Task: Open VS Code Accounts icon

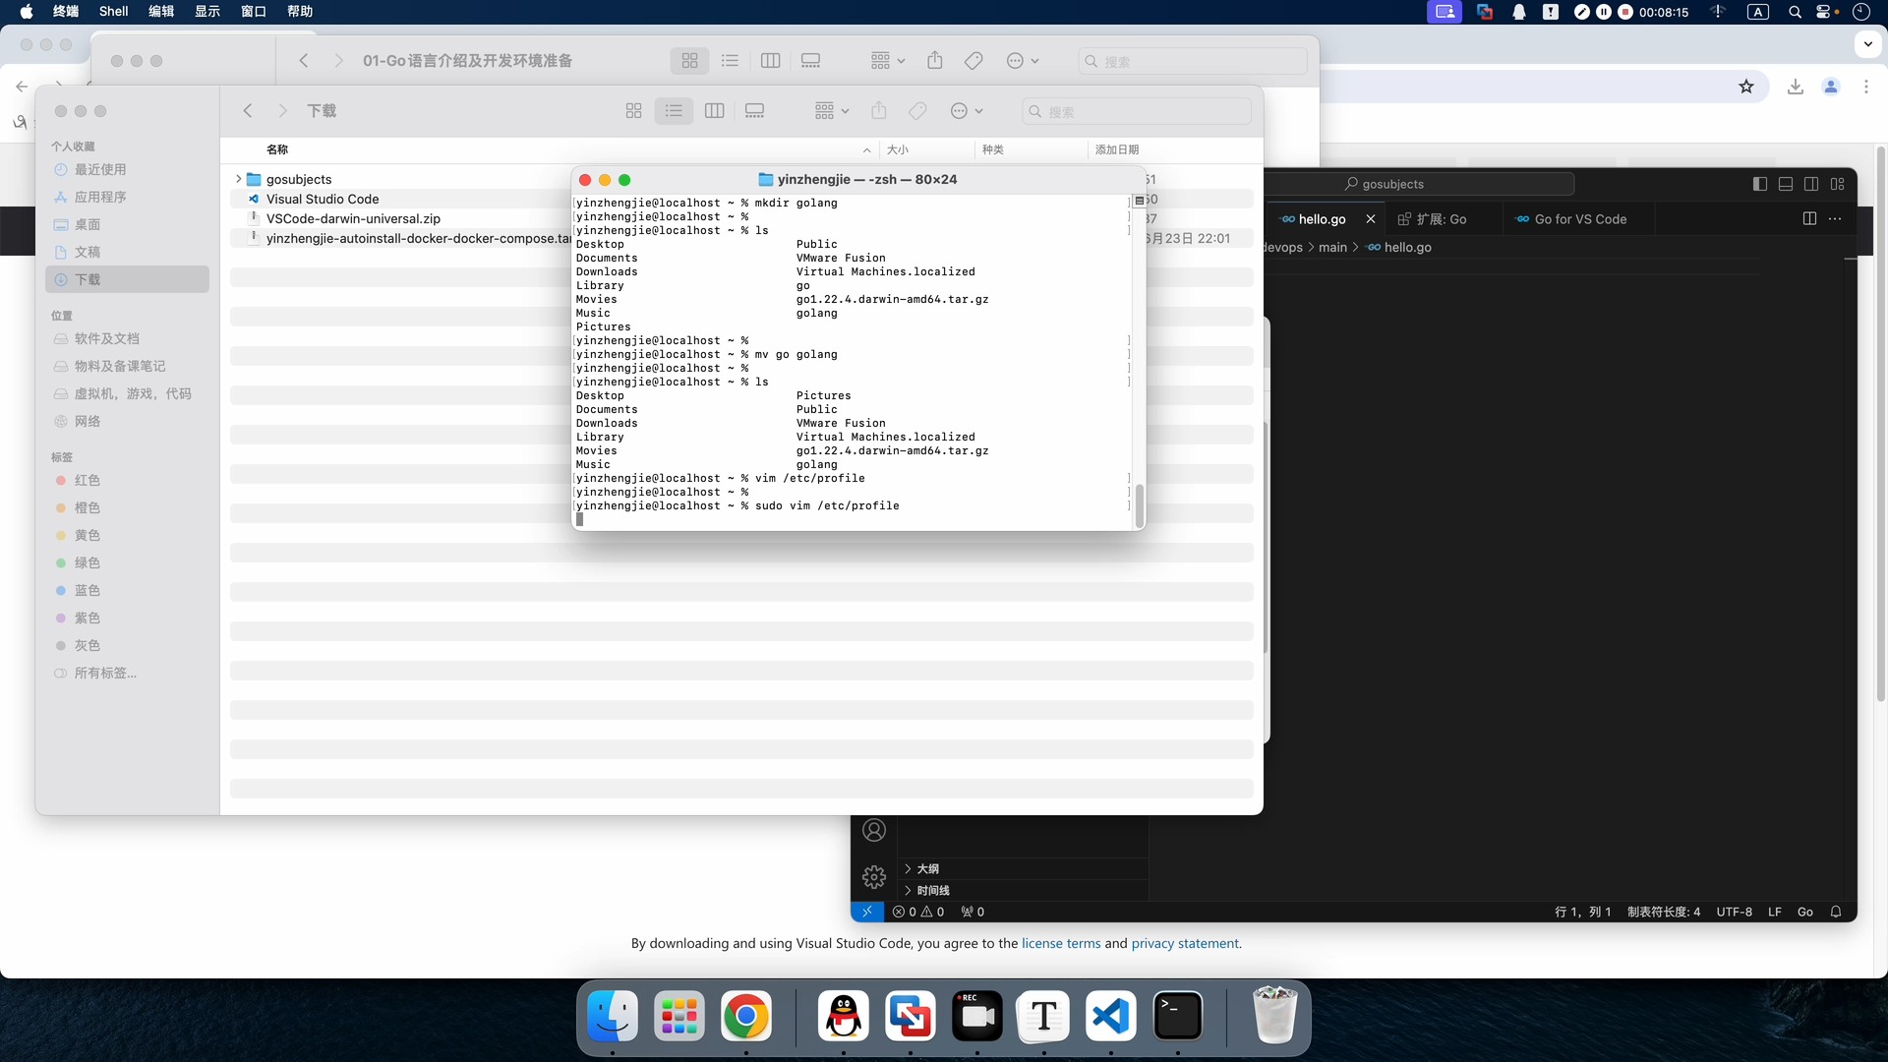Action: [873, 830]
